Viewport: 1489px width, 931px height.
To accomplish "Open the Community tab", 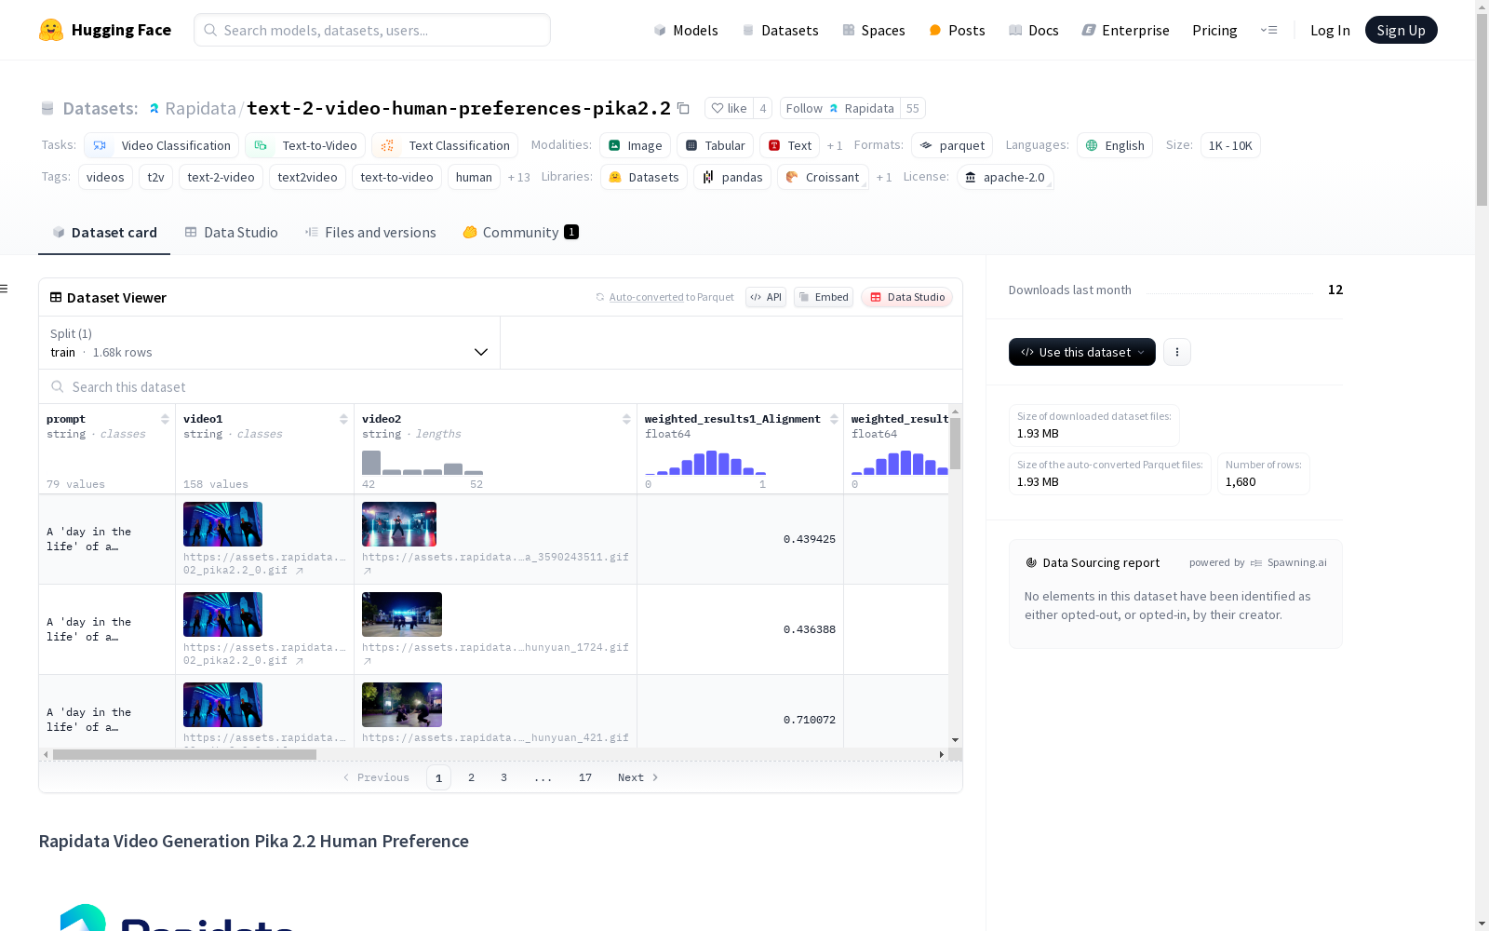I will (x=521, y=233).
